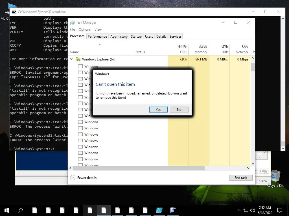Click scroll-up arrow in cmd window
This screenshot has height=216, width=289.
point(283,19)
